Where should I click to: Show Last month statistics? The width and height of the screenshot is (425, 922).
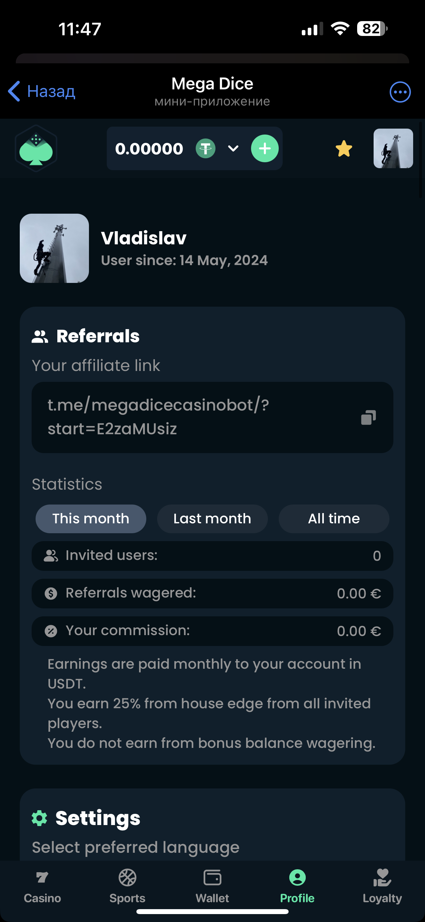click(212, 519)
